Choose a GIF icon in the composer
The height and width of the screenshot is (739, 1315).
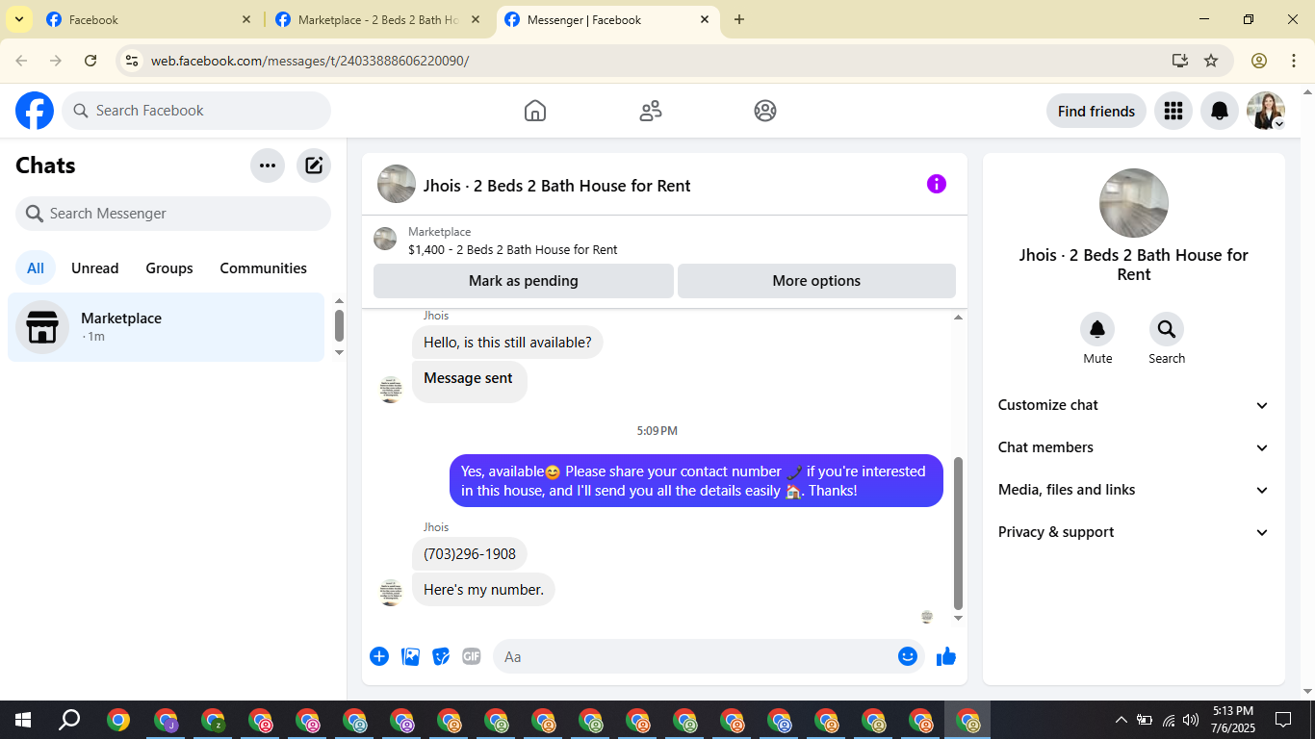(x=472, y=656)
